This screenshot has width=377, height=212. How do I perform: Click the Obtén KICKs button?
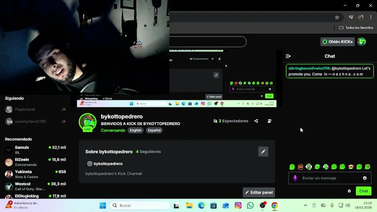338,42
